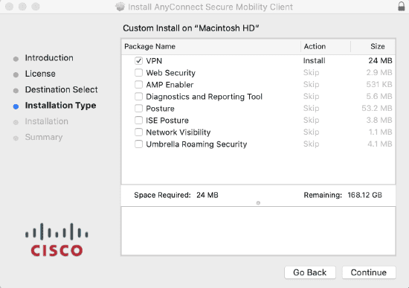Select the Summary step in sidebar
This screenshot has height=288, width=409.
tap(44, 138)
